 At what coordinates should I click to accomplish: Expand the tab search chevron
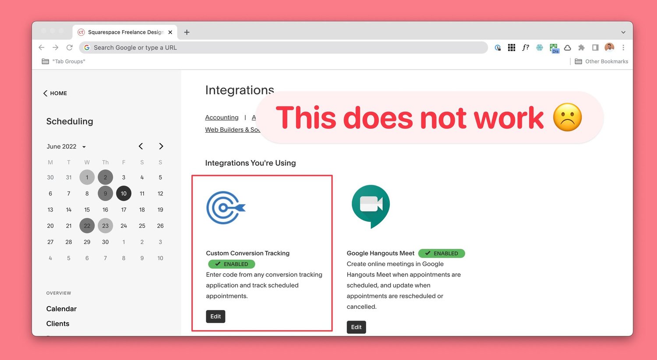623,32
